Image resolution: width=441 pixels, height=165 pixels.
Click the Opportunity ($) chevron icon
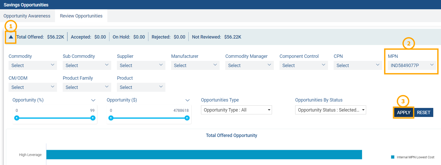coord(187,100)
